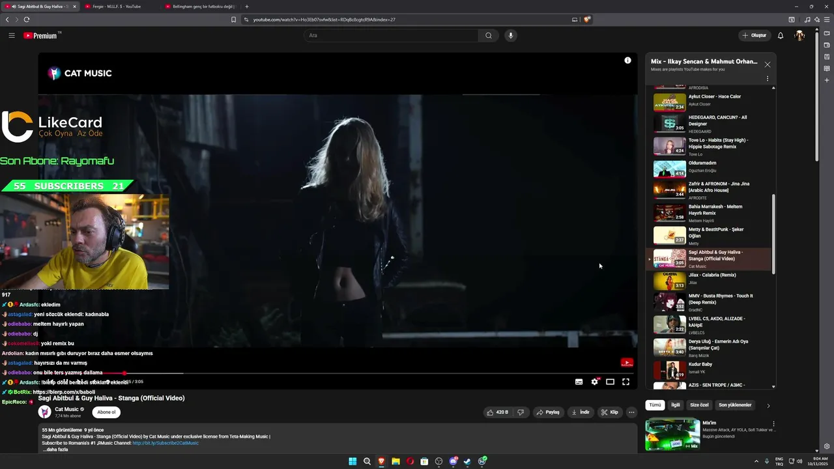Expand description with ...daha fazla
This screenshot has width=834, height=469.
pos(55,449)
